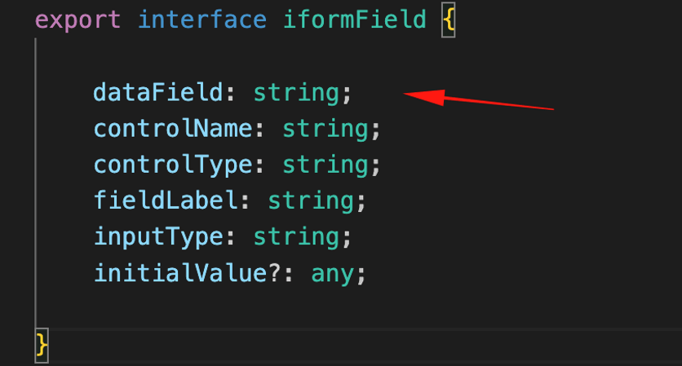
Task: Click string type after controlName
Action: [325, 130]
